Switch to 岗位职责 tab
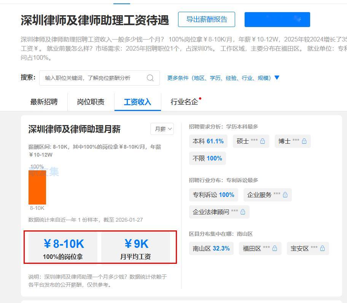This screenshot has width=347, height=303. [91, 102]
